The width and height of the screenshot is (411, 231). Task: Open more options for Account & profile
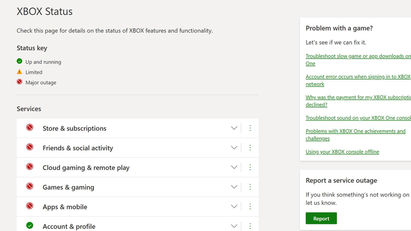click(250, 226)
